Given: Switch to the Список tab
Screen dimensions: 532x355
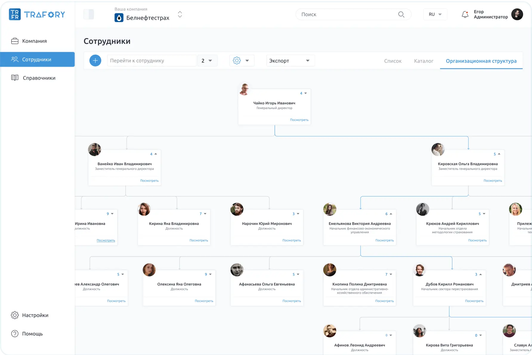Looking at the screenshot, I should 393,61.
